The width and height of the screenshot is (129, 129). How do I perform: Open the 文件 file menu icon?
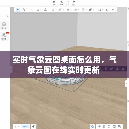point(54,2)
